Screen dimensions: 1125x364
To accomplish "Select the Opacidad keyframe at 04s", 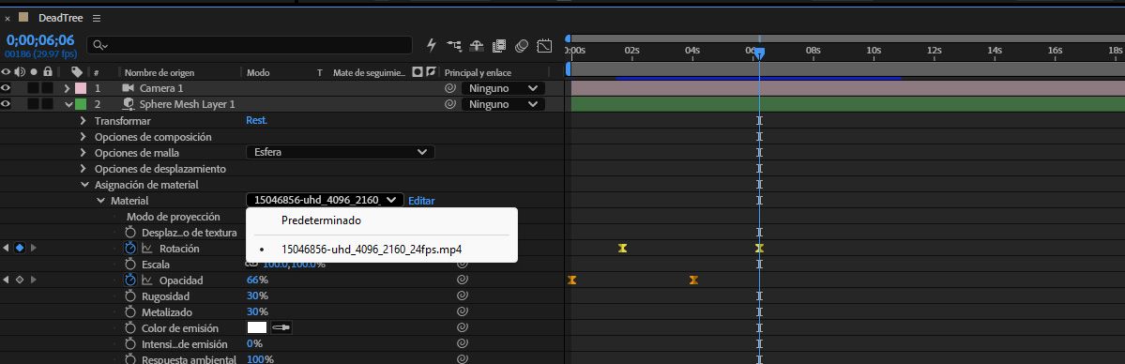I will 693,280.
